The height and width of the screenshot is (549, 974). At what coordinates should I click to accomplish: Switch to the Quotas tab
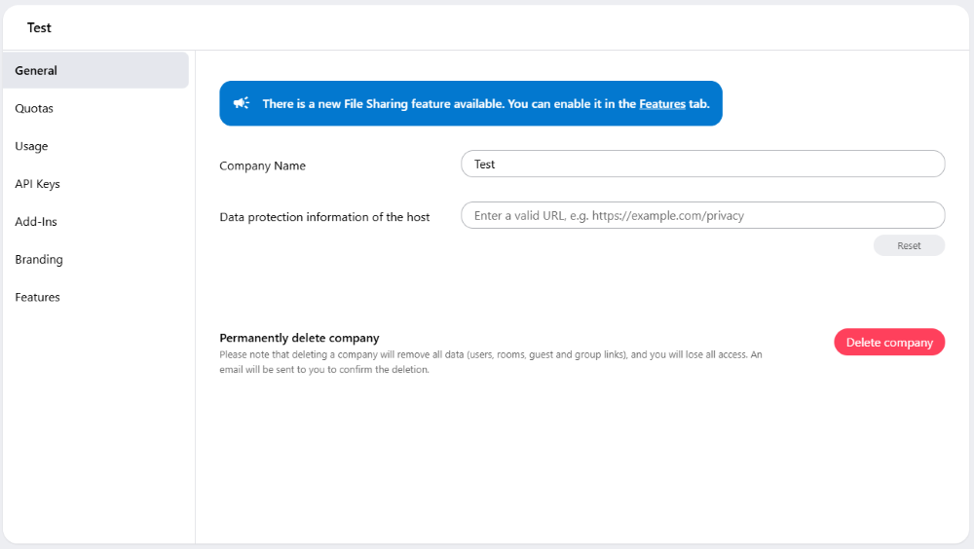coord(34,108)
